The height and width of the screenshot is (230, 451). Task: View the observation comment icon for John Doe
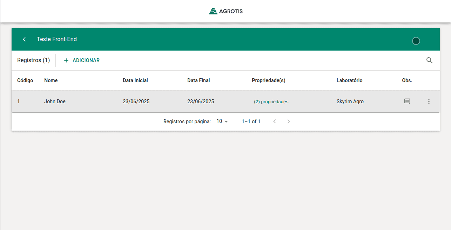407,101
